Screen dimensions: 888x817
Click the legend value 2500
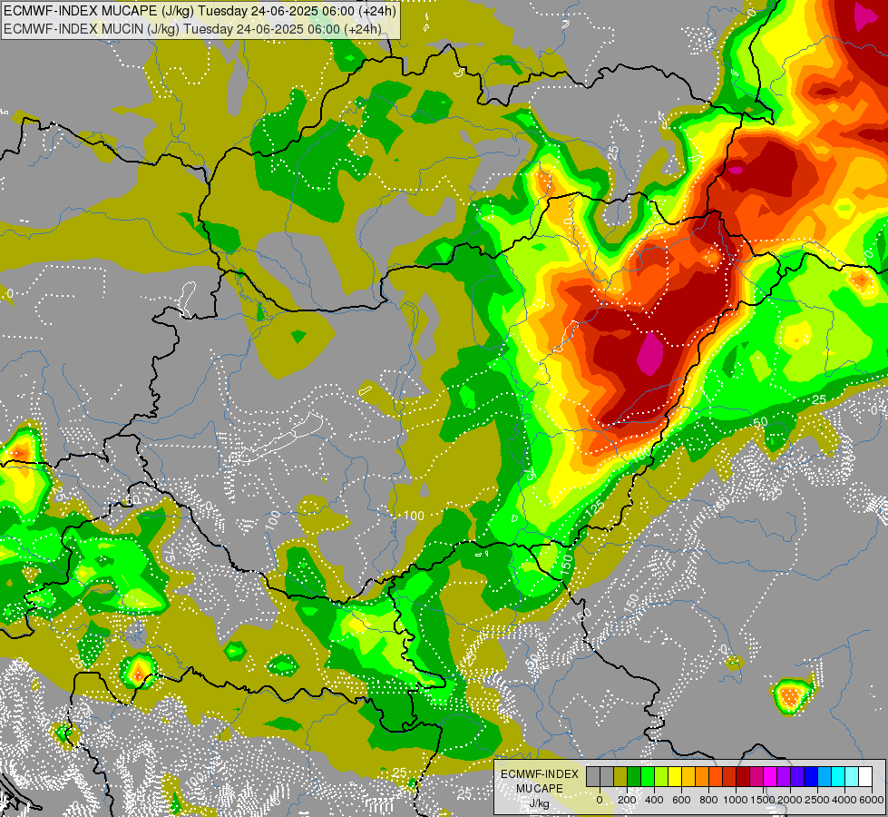(817, 800)
